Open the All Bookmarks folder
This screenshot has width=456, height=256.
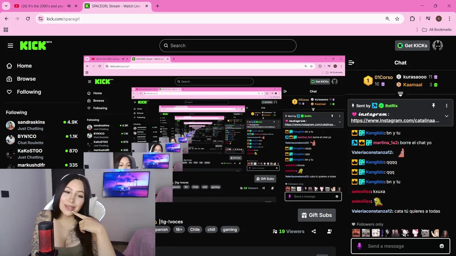[437, 30]
